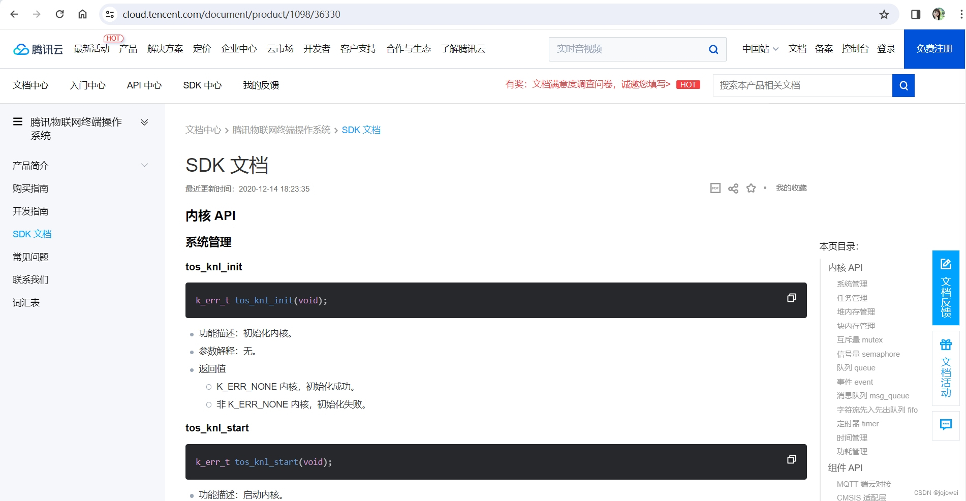966x501 pixels.
Task: Click the 免费注册 button
Action: click(x=934, y=49)
